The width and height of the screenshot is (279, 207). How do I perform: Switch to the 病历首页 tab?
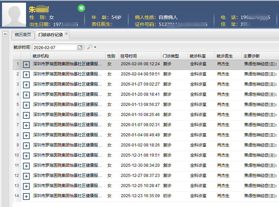click(23, 34)
